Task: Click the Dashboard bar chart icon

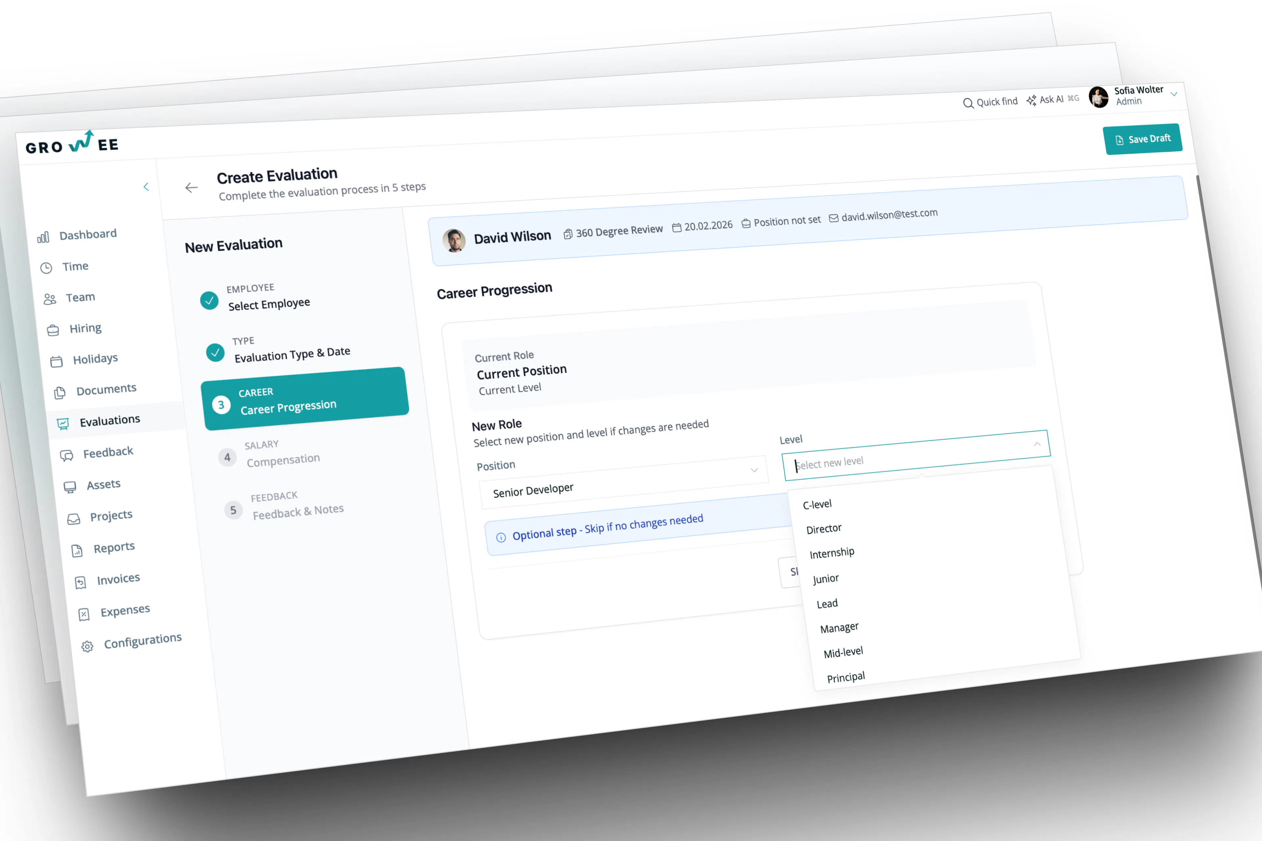Action: (43, 237)
